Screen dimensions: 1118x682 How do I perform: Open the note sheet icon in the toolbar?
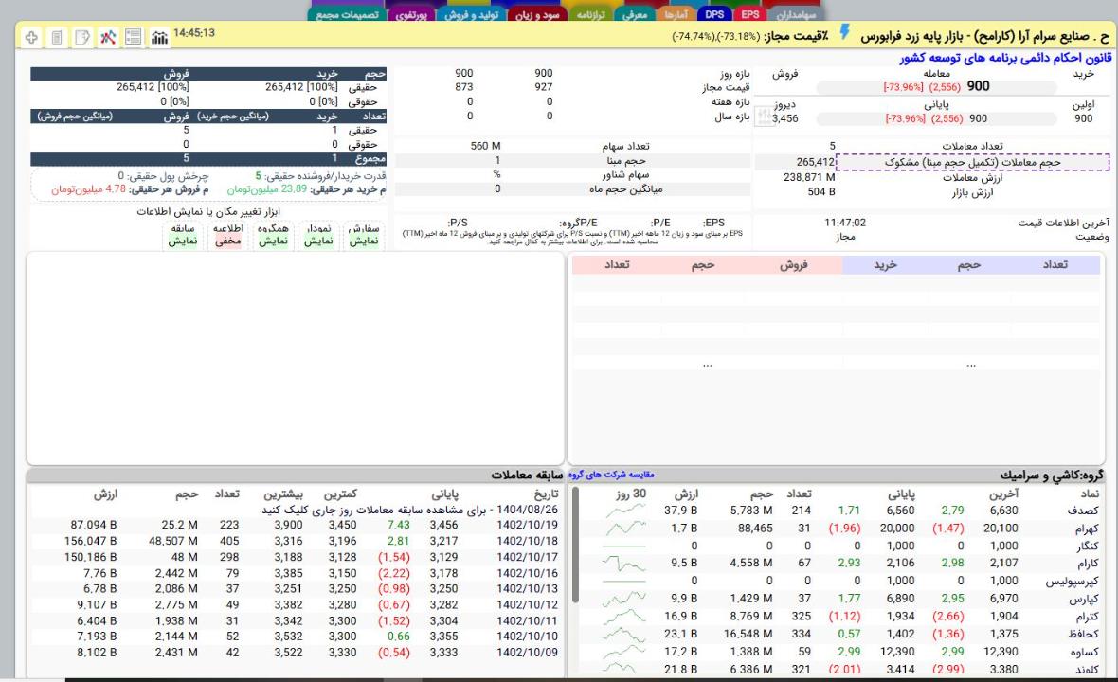coord(81,38)
